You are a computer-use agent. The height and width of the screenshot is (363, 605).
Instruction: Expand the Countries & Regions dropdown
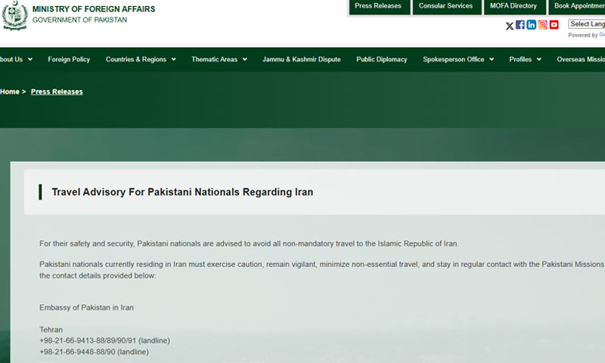pyautogui.click(x=141, y=59)
